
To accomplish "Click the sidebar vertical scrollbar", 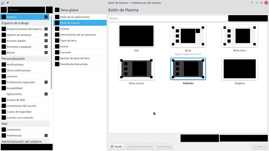I will pos(51,52).
